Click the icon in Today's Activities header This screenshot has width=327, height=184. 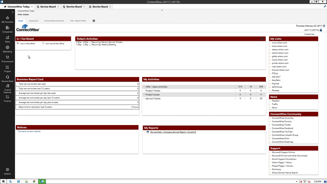click(262, 39)
